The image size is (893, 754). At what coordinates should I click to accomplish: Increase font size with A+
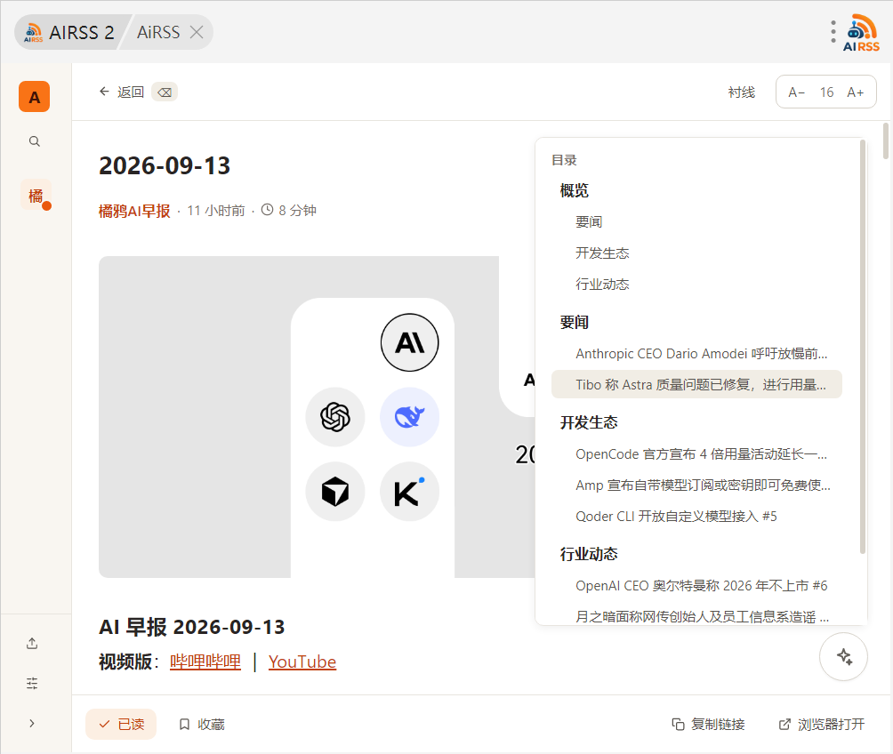coord(856,92)
